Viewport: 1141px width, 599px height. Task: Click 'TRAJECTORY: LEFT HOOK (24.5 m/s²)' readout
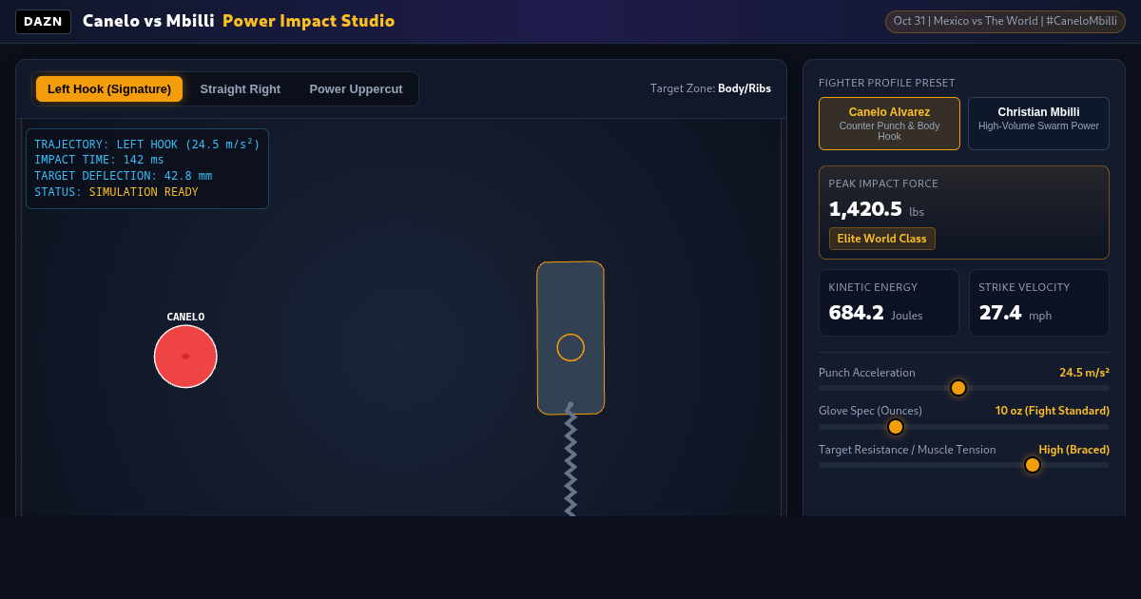147,145
